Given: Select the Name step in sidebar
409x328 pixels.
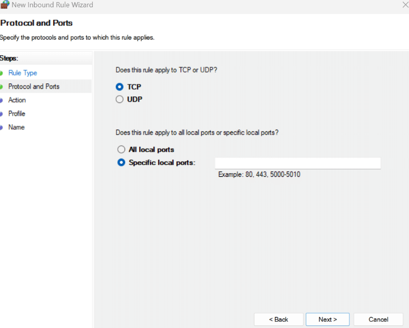Looking at the screenshot, I should point(17,127).
